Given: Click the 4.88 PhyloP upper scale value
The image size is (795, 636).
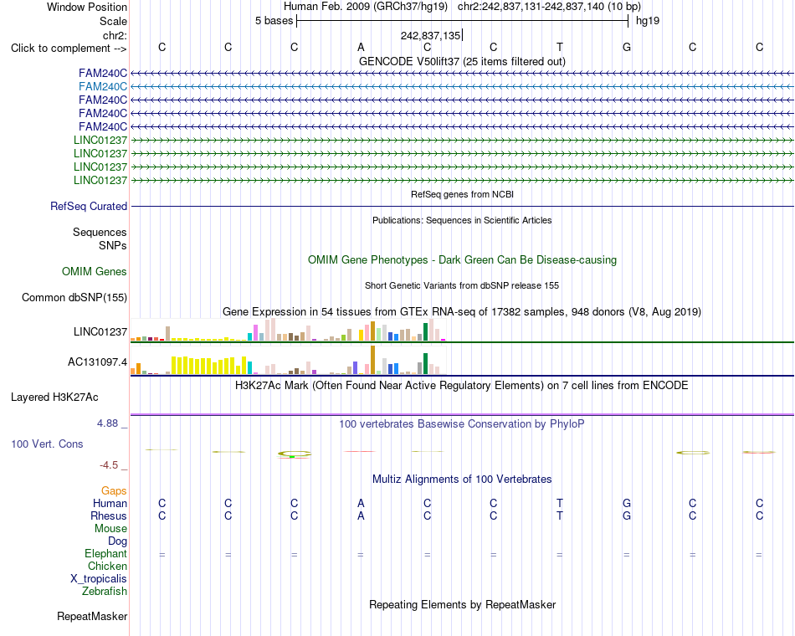Looking at the screenshot, I should click(107, 423).
